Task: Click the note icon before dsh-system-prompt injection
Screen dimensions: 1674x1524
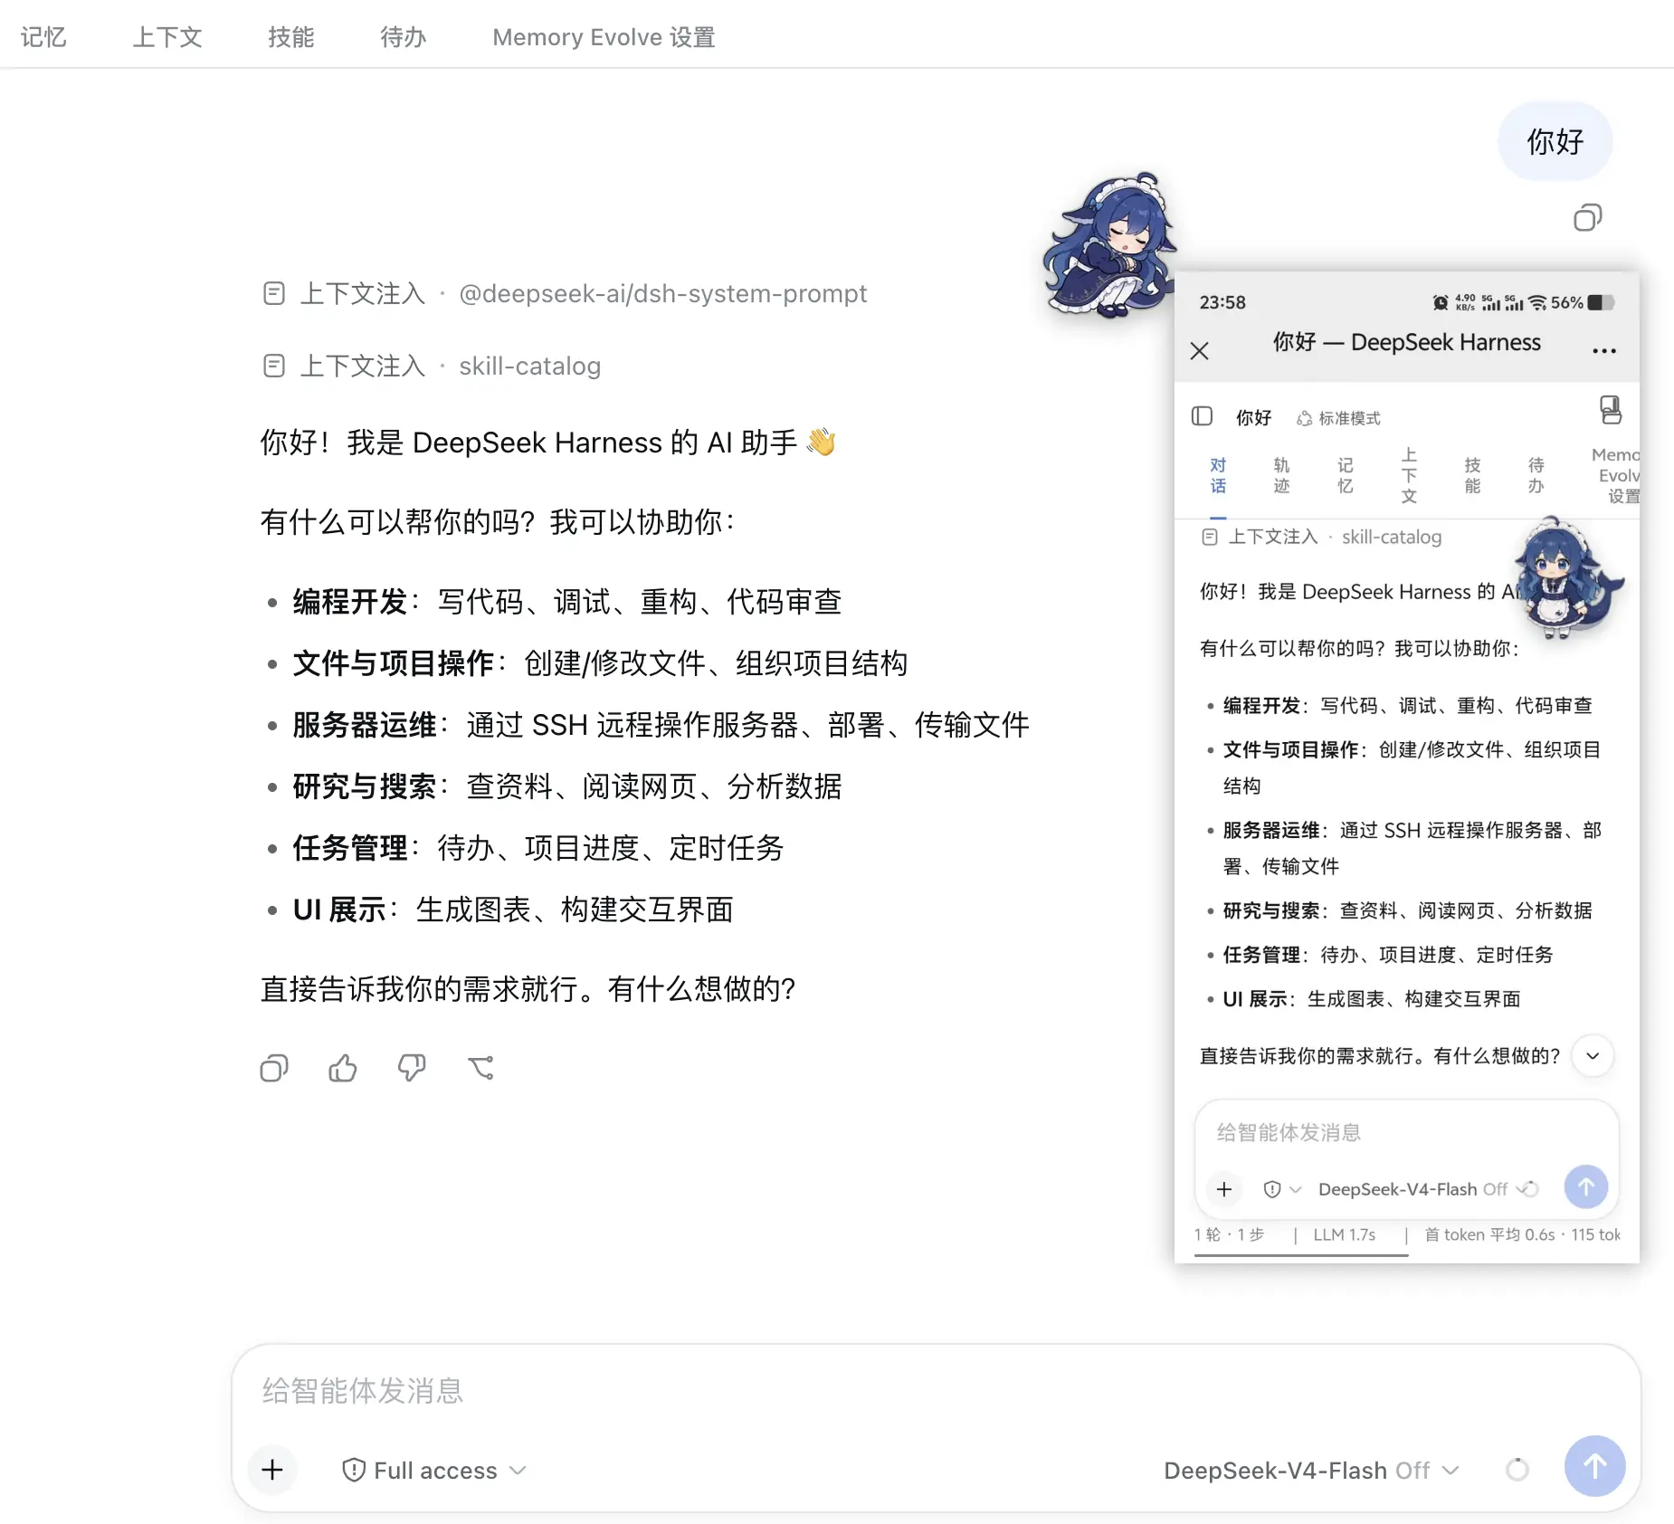Action: point(273,293)
